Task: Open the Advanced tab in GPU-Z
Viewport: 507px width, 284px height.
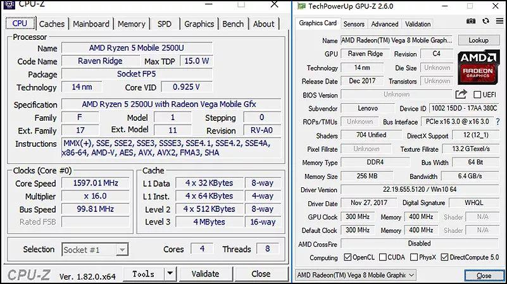Action: click(384, 24)
